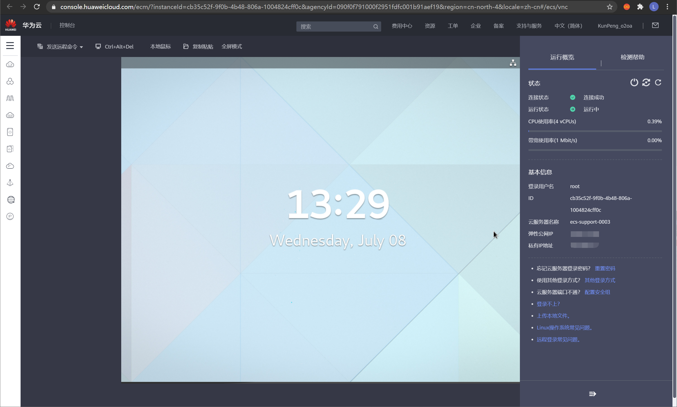
Task: Open the hamburger menu in sidebar
Action: click(10, 45)
